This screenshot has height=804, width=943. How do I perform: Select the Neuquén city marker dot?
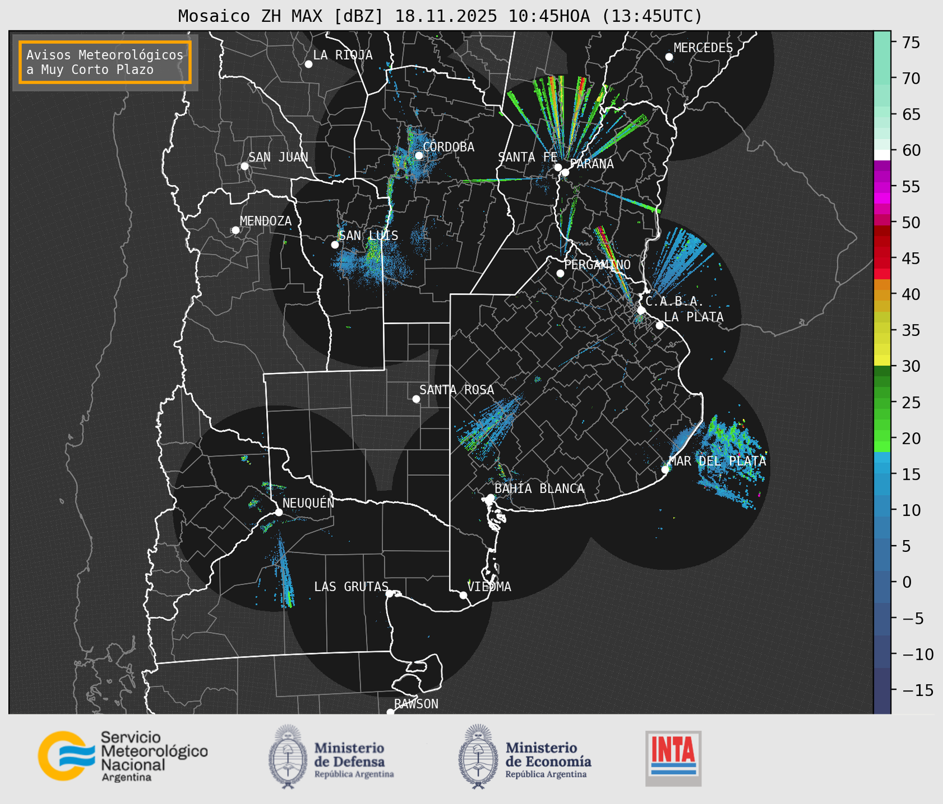(278, 512)
